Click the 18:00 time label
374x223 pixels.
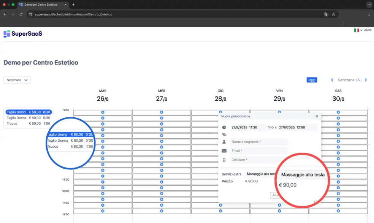point(66,214)
